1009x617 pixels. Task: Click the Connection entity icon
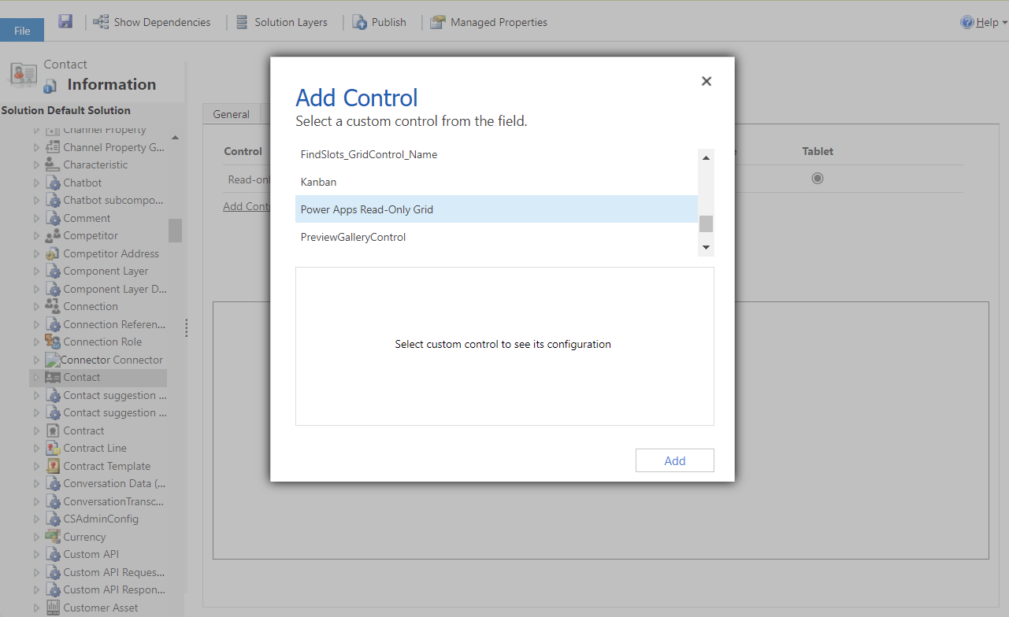tap(53, 306)
